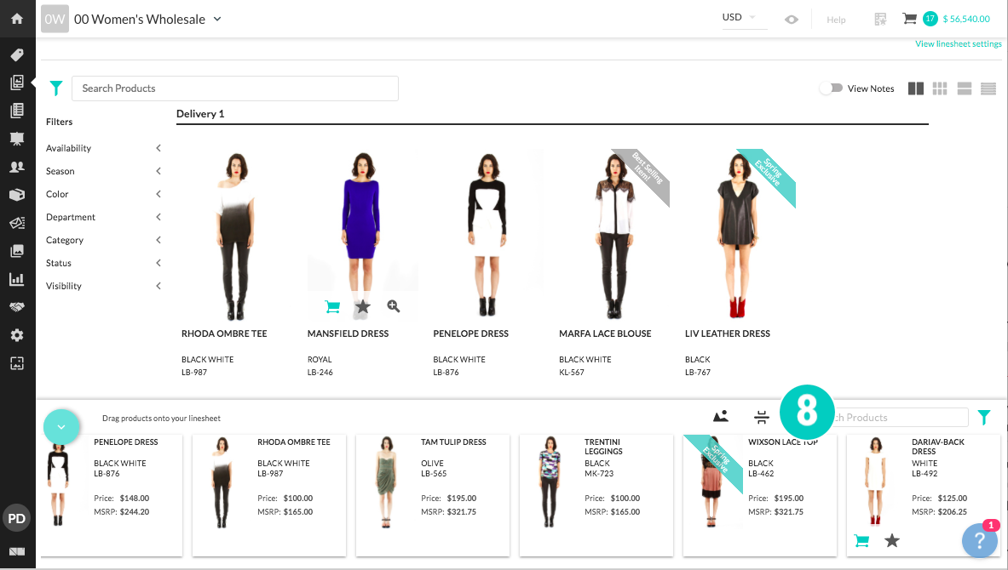Select the Marfa Lace Blouse thumbnail
The width and height of the screenshot is (1008, 570).
tap(614, 235)
